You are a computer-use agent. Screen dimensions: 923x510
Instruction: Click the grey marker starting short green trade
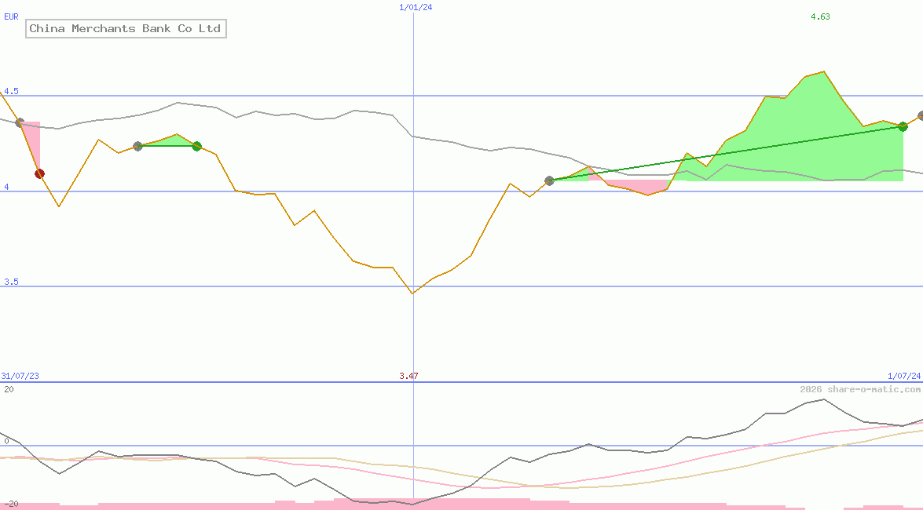click(x=137, y=146)
